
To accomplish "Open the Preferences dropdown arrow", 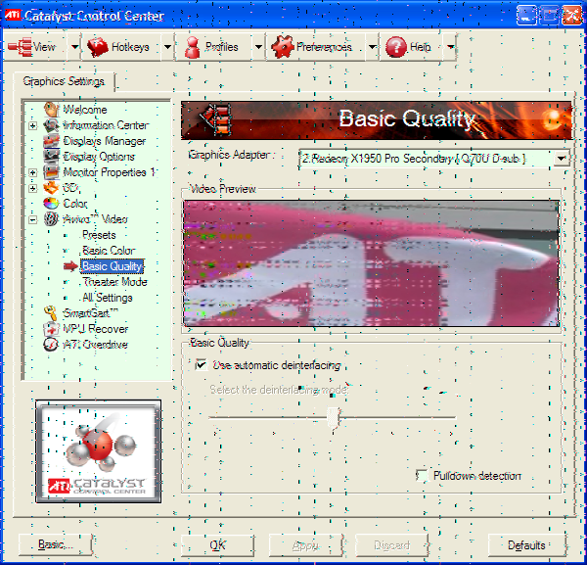I will pos(372,47).
